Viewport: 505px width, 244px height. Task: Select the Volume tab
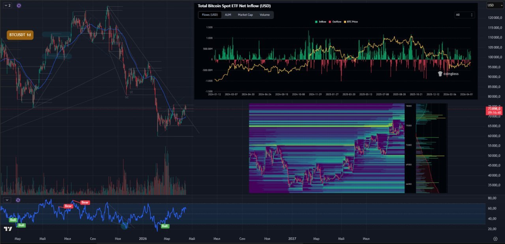pos(264,15)
